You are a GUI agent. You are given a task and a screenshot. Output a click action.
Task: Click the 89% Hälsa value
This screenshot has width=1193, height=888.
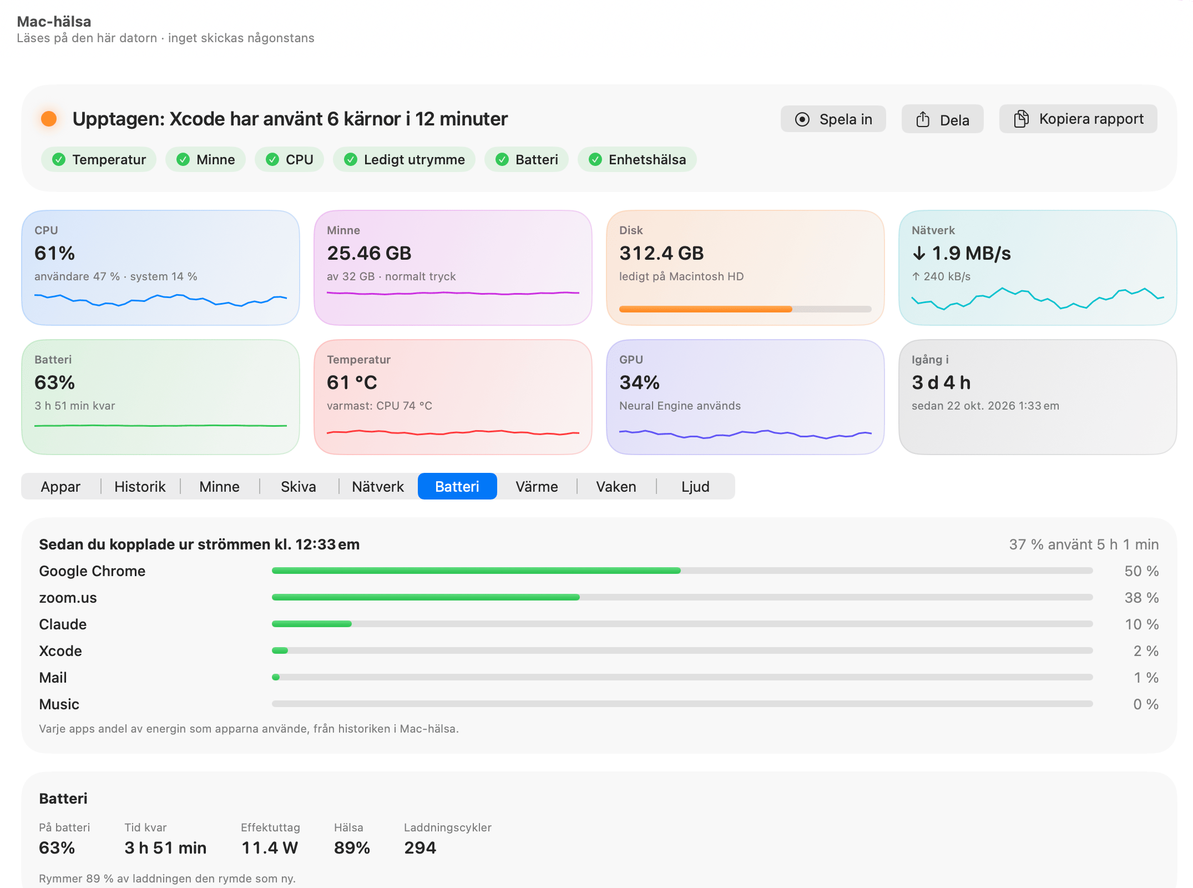(x=352, y=847)
